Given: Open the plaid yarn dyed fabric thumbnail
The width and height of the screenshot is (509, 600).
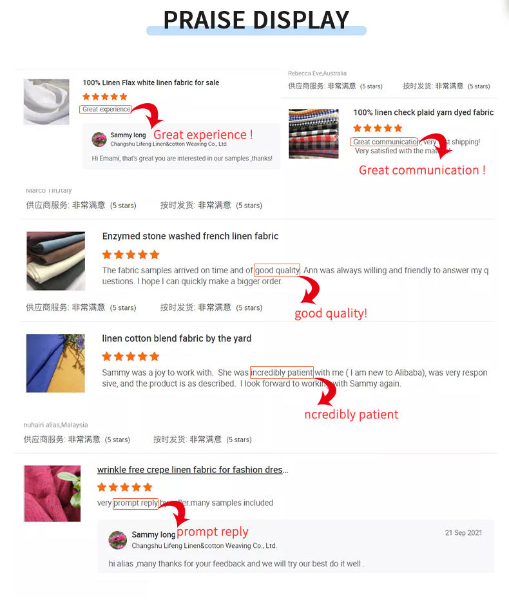Looking at the screenshot, I should [314, 133].
